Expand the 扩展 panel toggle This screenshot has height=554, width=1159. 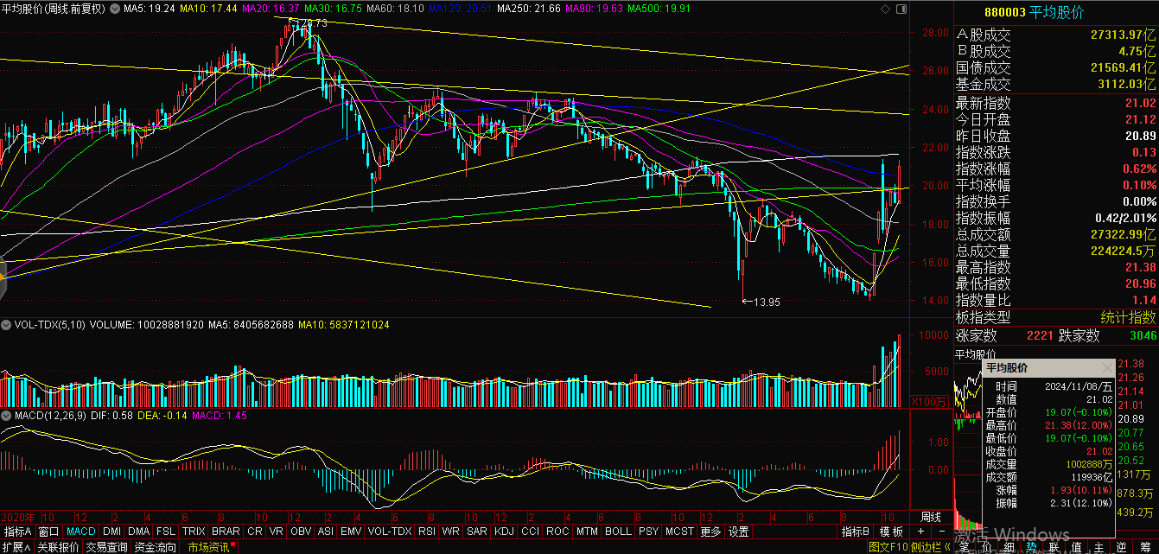click(15, 547)
